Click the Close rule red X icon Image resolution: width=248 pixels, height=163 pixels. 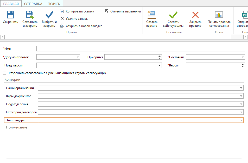(x=195, y=15)
